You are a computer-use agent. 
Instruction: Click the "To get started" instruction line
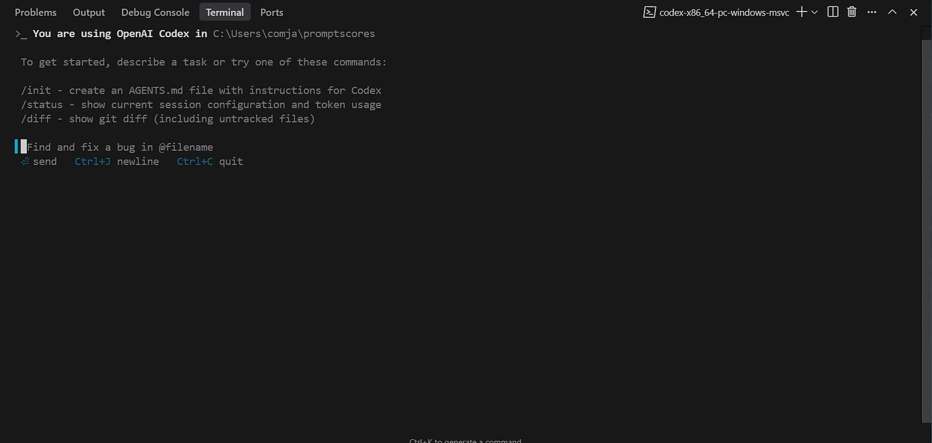click(x=204, y=62)
